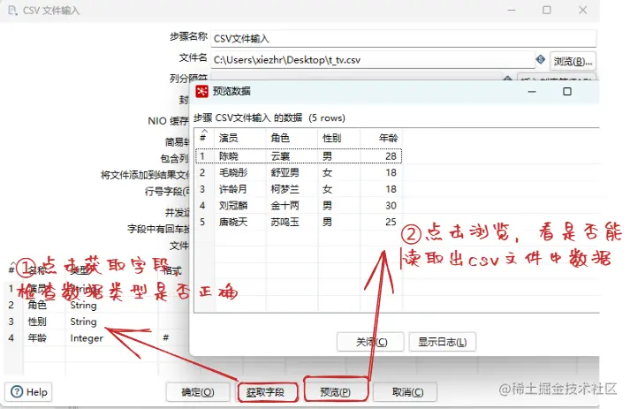Select the 性别 field row in the fields table
The image size is (630, 409).
(x=96, y=322)
